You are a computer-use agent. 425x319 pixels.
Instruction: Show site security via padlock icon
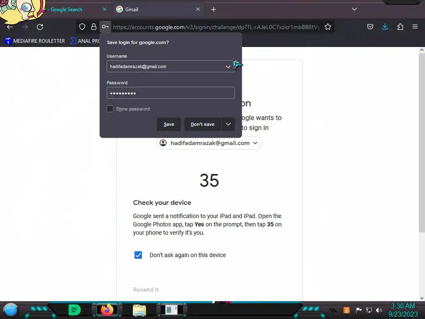94,27
